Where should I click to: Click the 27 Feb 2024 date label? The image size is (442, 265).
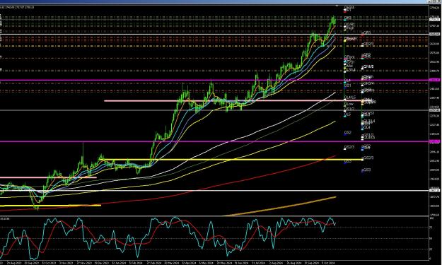[x=153, y=263]
